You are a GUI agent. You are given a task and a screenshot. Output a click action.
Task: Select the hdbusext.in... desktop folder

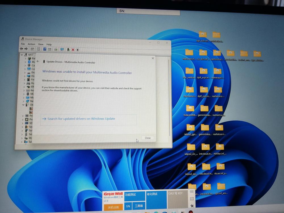pyautogui.click(x=189, y=55)
